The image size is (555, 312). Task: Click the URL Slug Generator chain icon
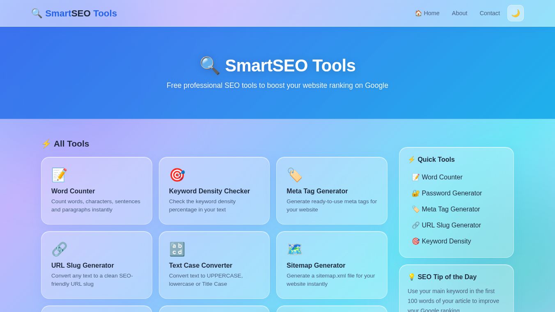(59, 249)
